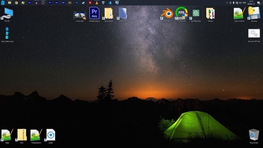Launch VLC media player from the taskbar

[x=97, y=3]
